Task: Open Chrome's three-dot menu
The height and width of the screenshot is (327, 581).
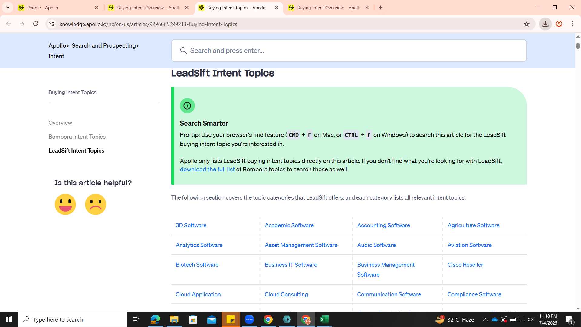Action: click(x=573, y=24)
